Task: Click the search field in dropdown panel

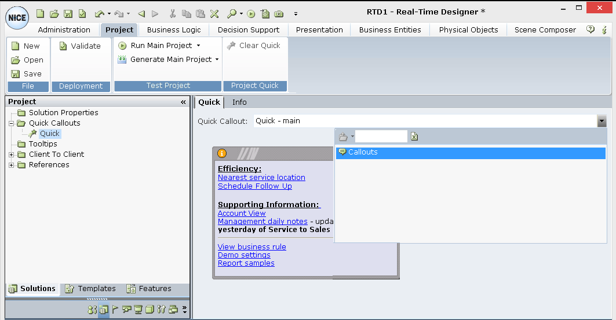Action: [381, 137]
